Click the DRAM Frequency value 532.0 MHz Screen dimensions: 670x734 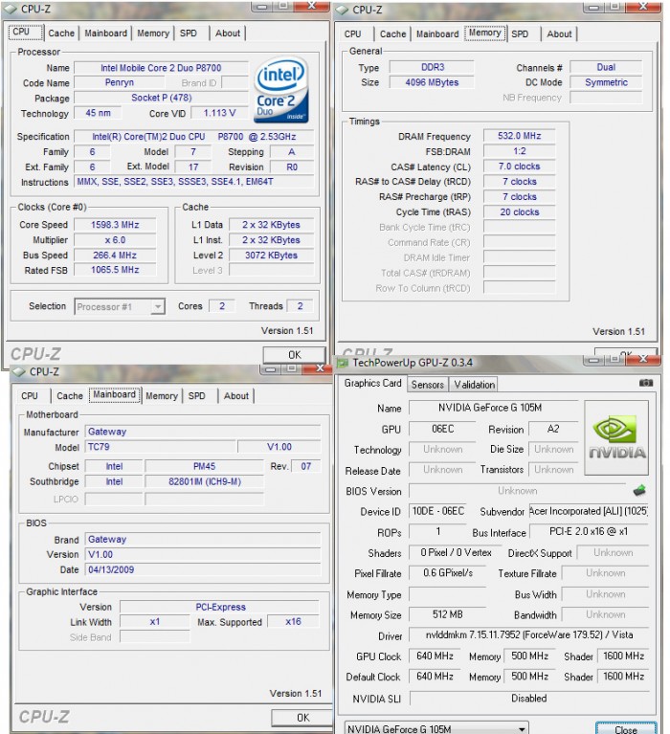(519, 136)
